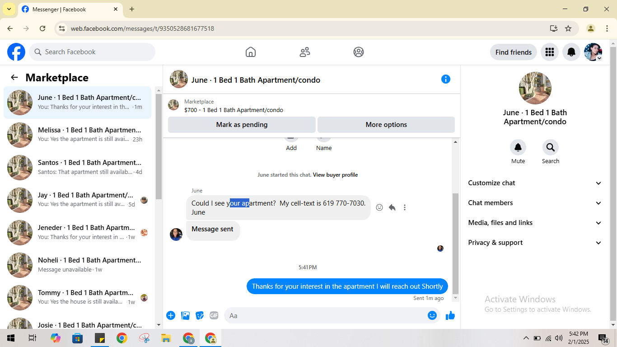
Task: Expand Media, files and links section
Action: coord(535,223)
